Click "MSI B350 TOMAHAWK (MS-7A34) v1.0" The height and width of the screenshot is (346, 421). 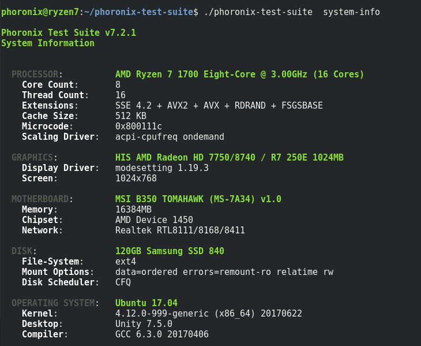click(x=198, y=199)
